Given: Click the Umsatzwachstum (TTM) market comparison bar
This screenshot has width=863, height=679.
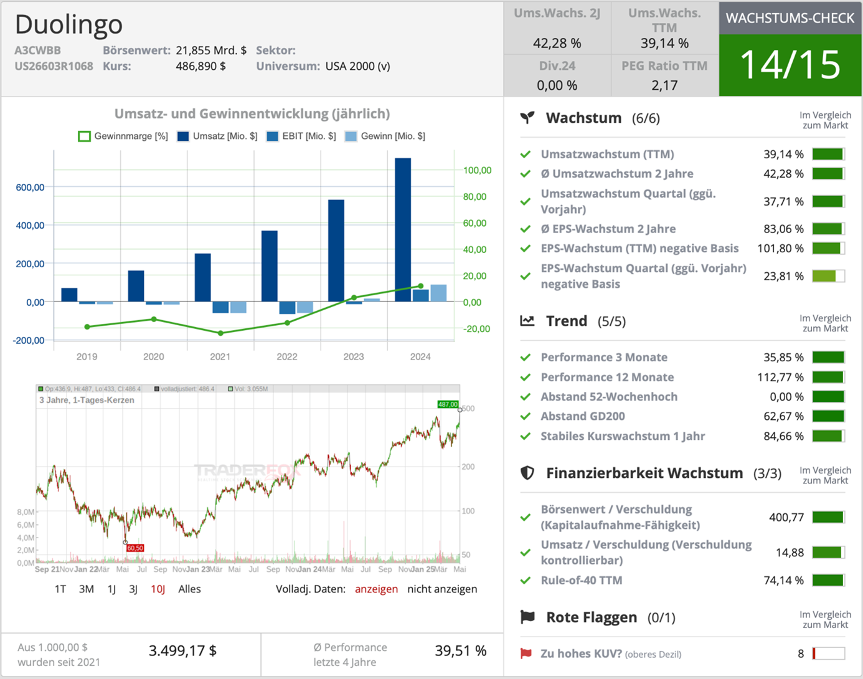Looking at the screenshot, I should (828, 154).
